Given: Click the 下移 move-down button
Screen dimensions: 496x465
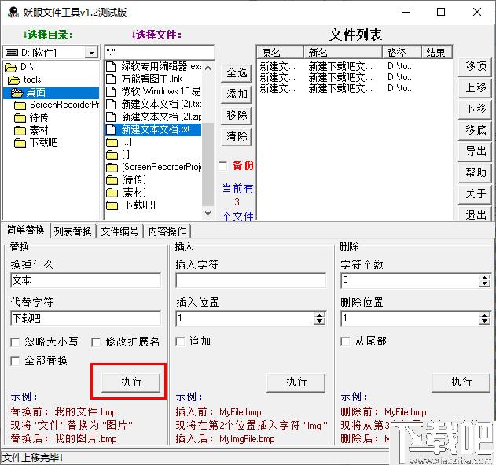Looking at the screenshot, I should click(x=475, y=109).
